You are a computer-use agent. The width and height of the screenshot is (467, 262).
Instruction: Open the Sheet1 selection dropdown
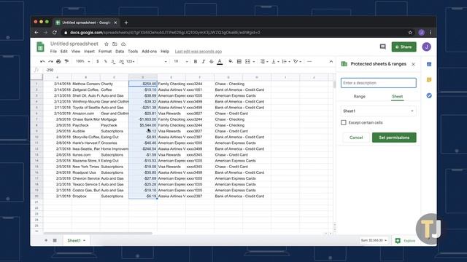click(379, 111)
